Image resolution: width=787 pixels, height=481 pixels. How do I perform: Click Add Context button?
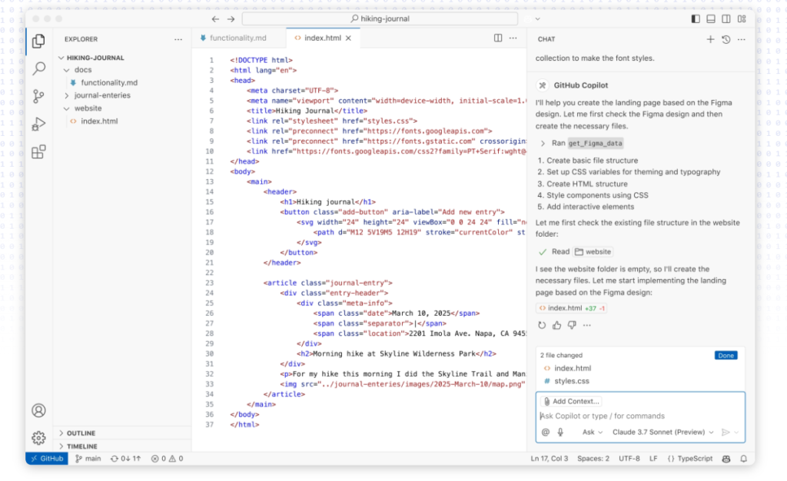click(572, 401)
